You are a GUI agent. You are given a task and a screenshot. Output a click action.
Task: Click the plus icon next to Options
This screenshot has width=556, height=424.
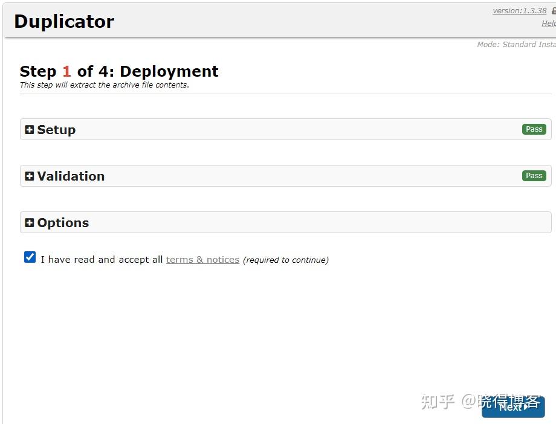point(30,223)
